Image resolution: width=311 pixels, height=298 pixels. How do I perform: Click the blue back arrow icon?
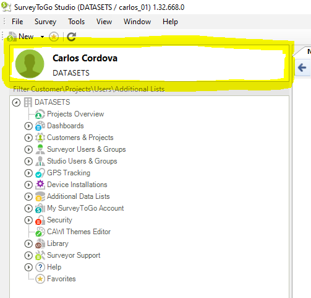(302, 68)
